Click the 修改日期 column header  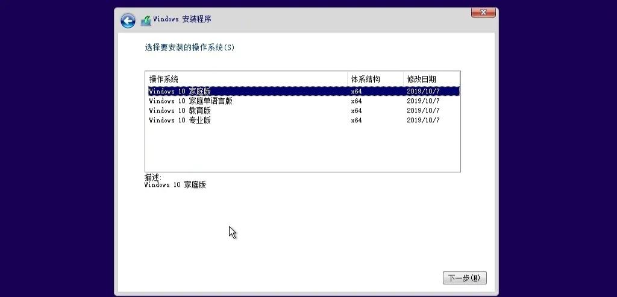[x=431, y=79]
